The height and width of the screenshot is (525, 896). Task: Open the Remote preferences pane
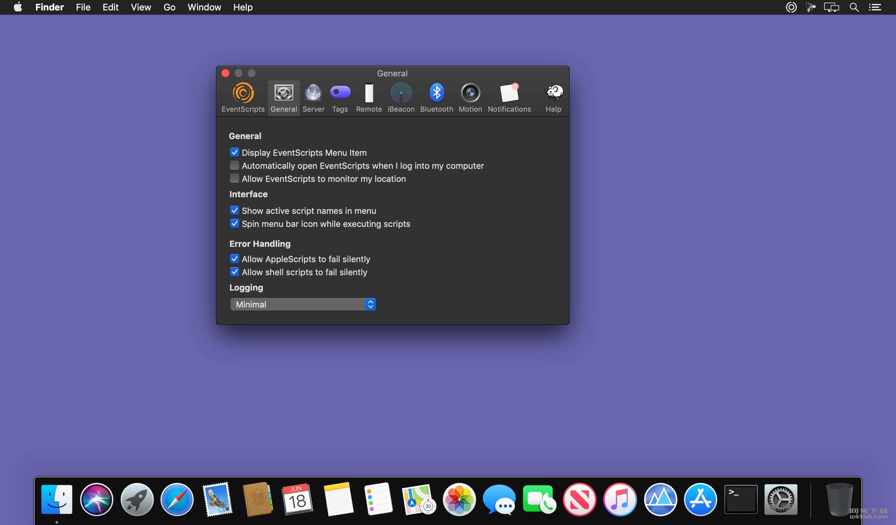tap(369, 98)
